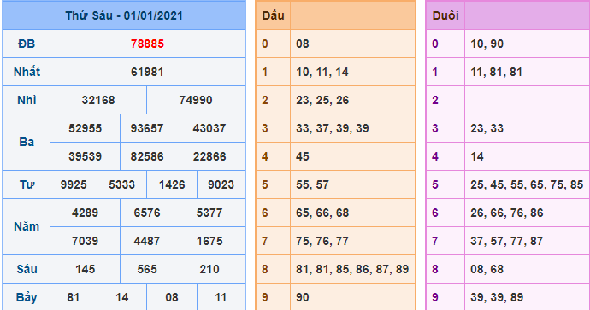
Task: Click the Năm prize number 6576
Action: point(147,213)
